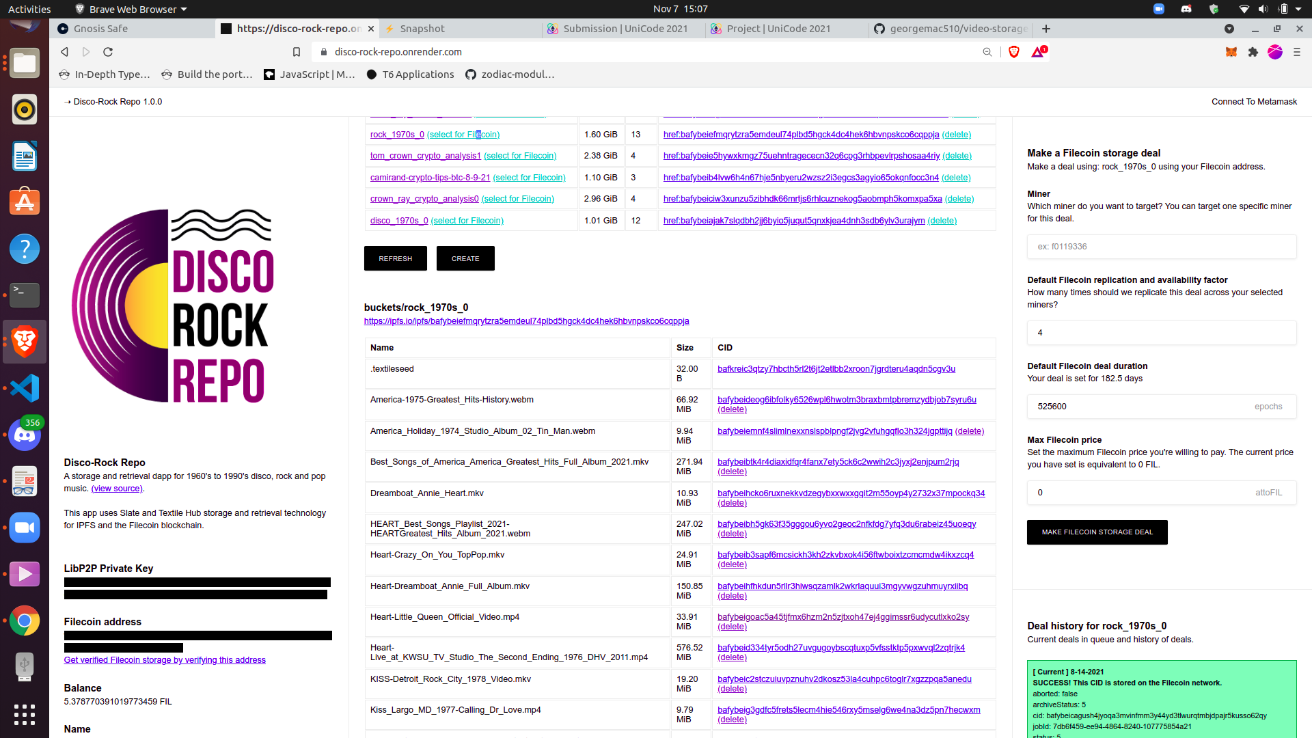This screenshot has height=738, width=1312.
Task: Click REFRESH button in storage deals section
Action: [395, 258]
